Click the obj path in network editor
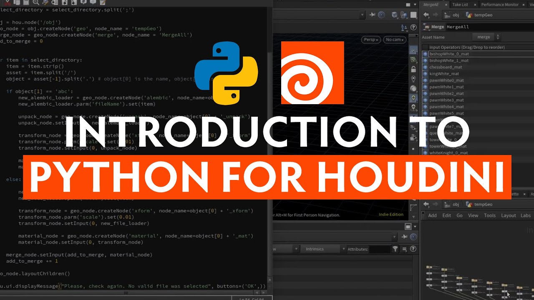Viewport: 534px width, 300px height. click(x=453, y=204)
